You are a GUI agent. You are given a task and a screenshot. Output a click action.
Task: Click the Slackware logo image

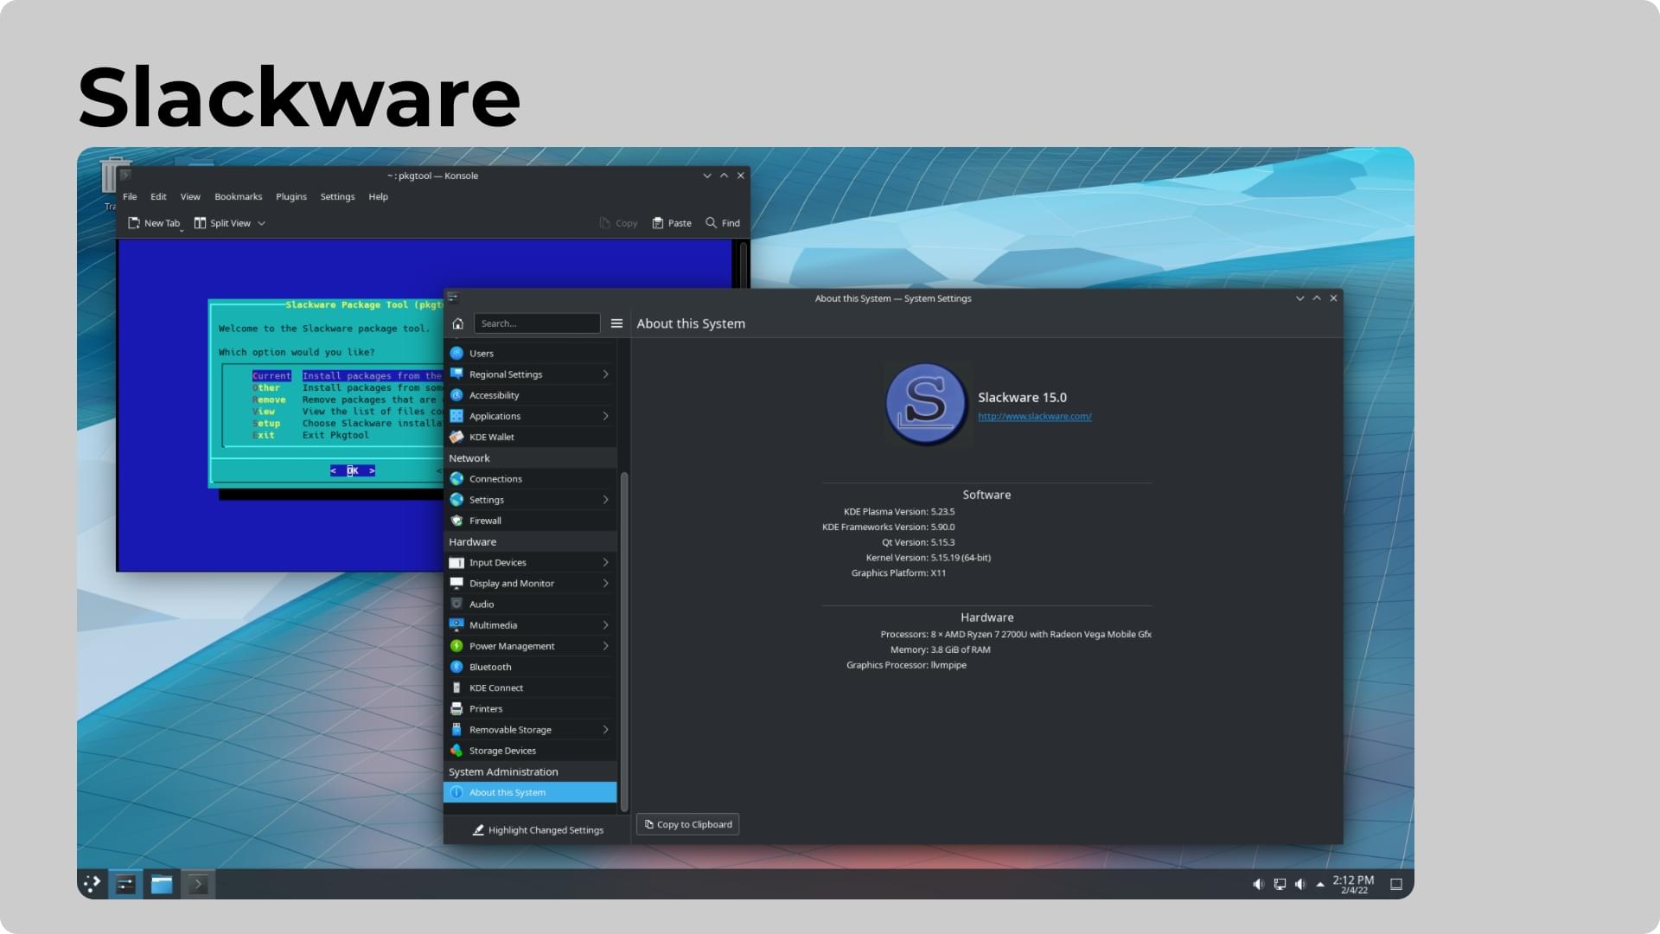(926, 404)
